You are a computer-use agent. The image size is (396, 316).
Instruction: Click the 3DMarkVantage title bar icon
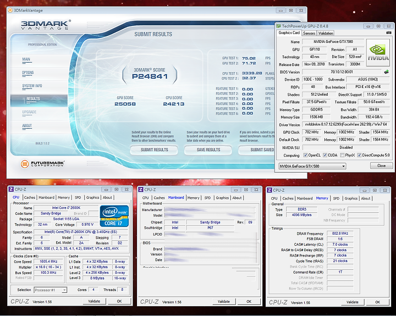(10, 10)
